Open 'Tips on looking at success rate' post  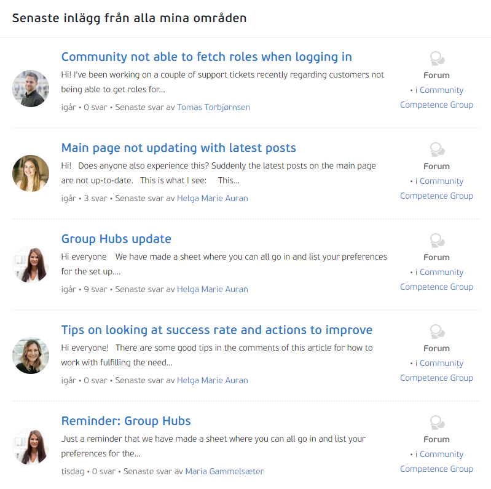point(216,330)
